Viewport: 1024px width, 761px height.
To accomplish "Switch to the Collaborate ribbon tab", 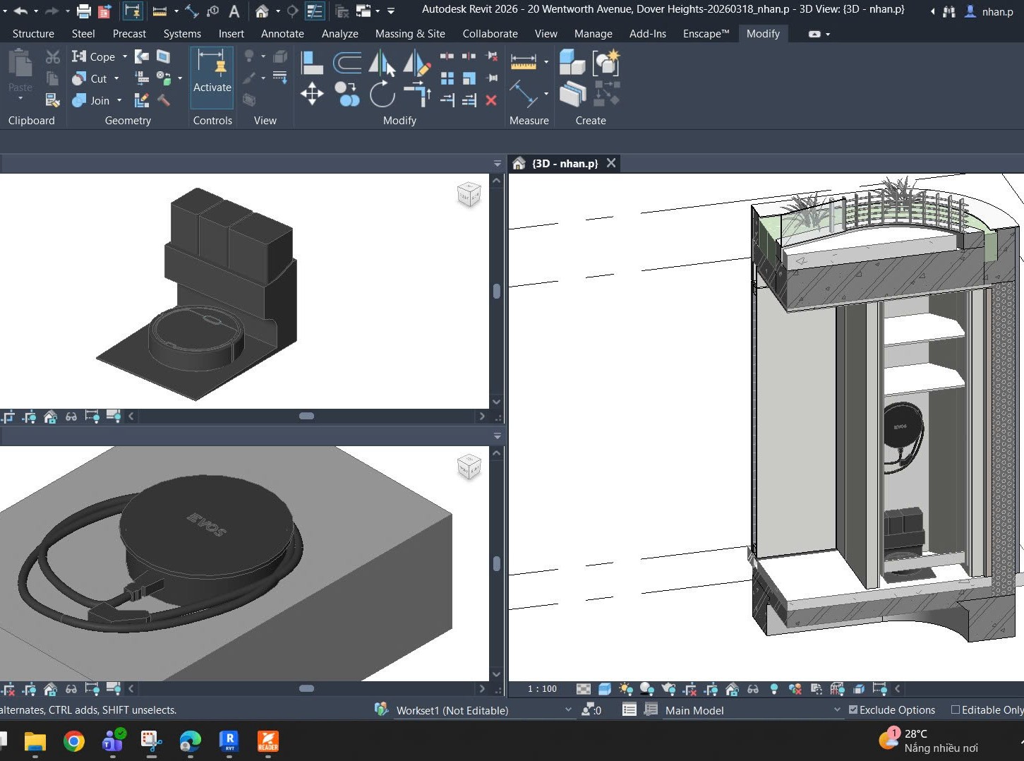I will (490, 33).
